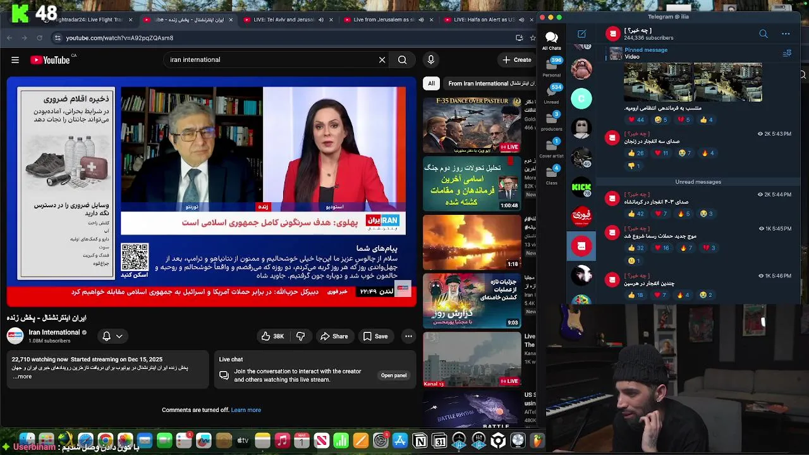The image size is (809, 455).
Task: Open Apple TV from the Dock
Action: coord(243,440)
